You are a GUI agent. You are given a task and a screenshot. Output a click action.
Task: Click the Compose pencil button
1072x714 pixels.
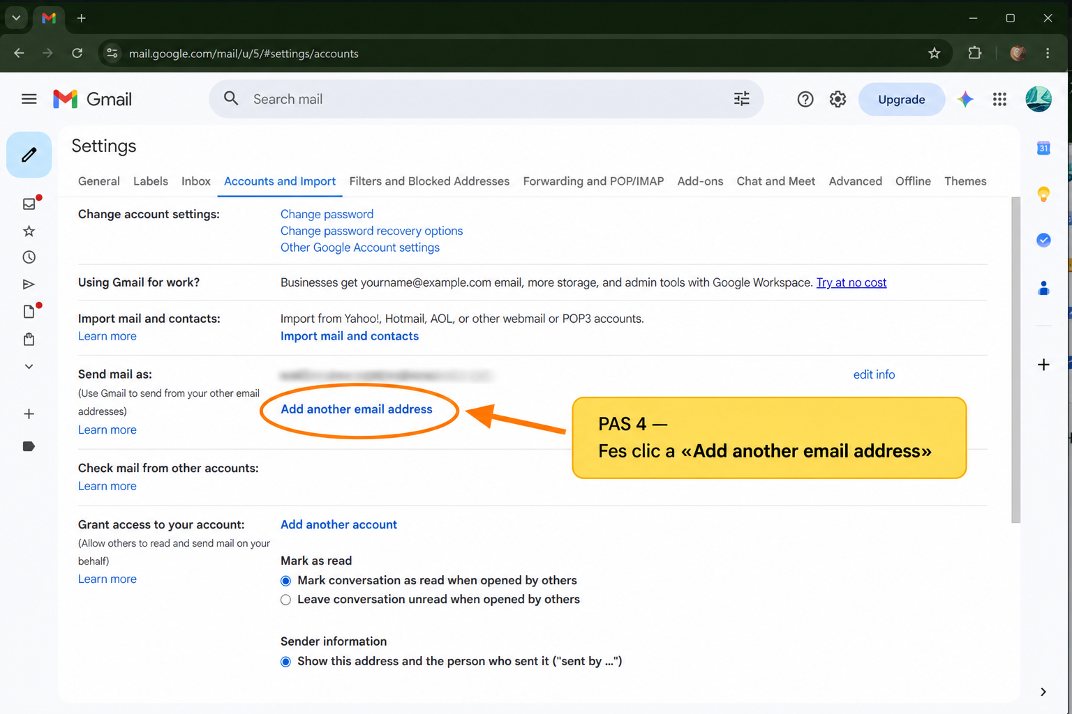coord(29,155)
